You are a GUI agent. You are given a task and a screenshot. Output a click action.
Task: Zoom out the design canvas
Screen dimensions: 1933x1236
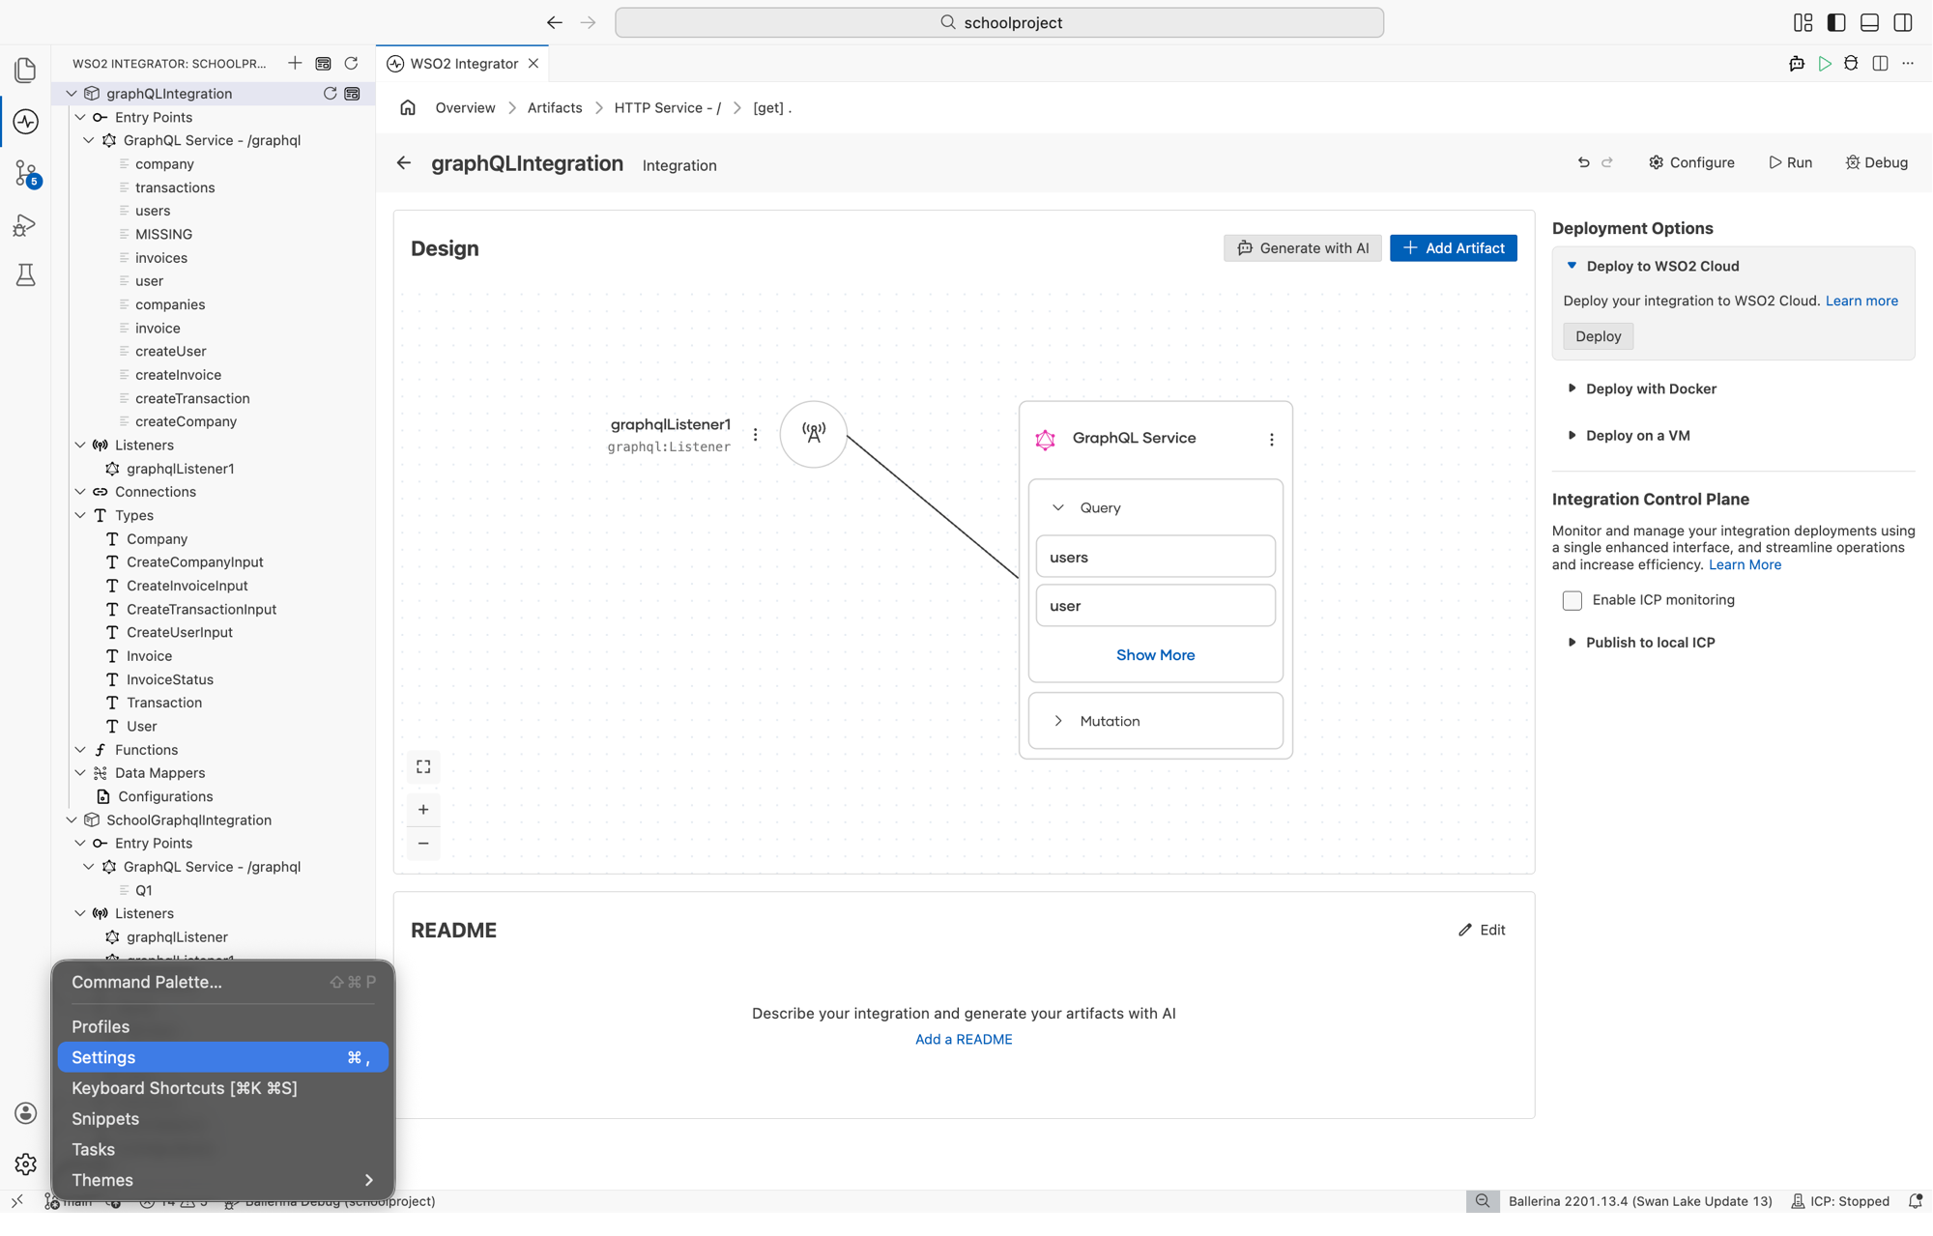(423, 844)
